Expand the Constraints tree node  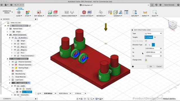click(12, 95)
